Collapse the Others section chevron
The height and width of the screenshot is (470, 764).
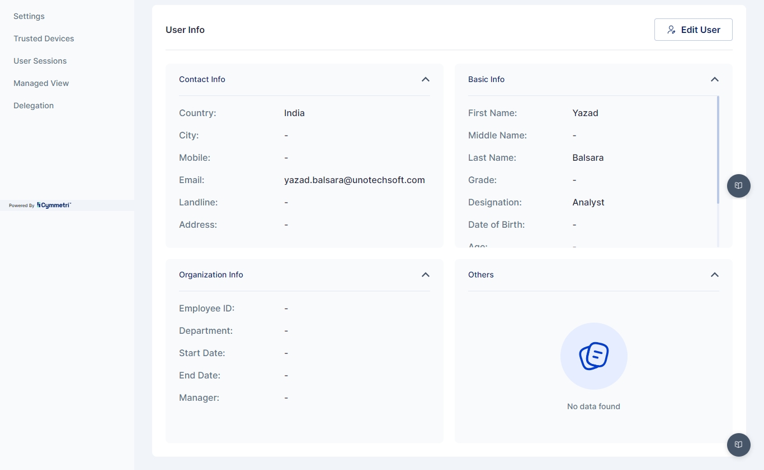click(714, 275)
